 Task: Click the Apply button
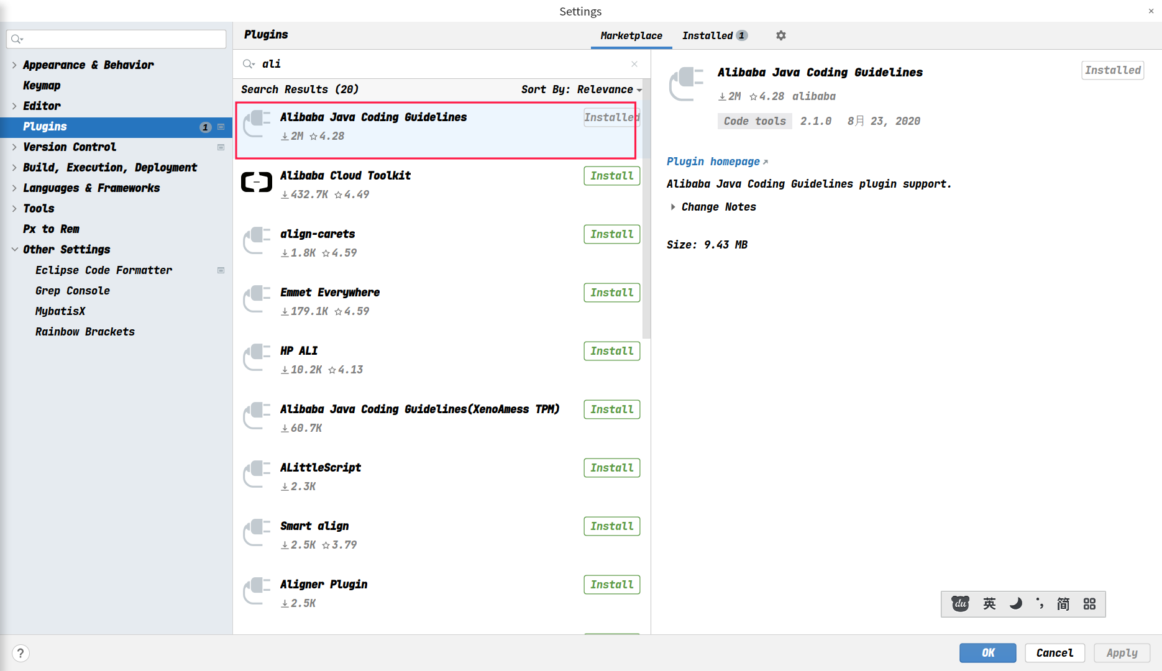[x=1122, y=653]
